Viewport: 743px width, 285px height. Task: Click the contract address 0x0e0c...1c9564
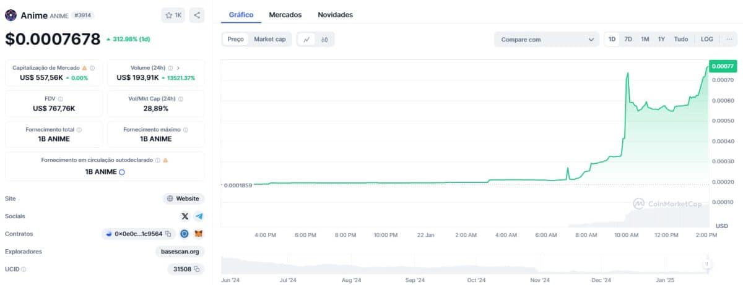click(139, 234)
